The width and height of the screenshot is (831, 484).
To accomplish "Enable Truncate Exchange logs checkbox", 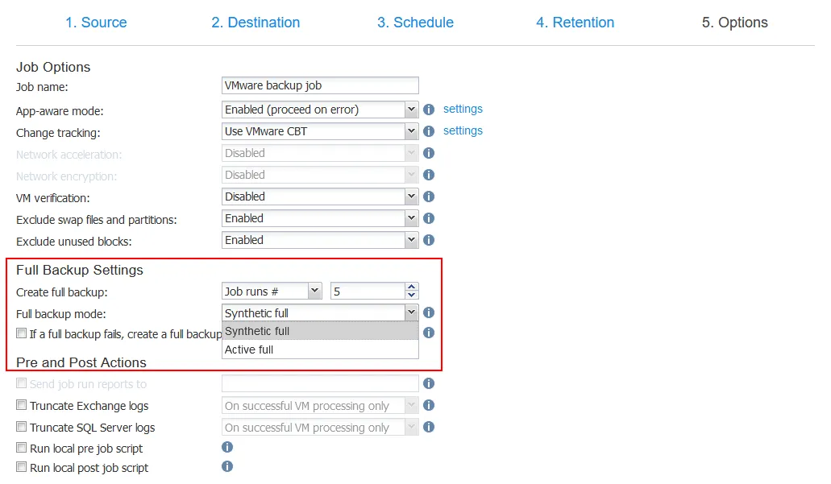I will tap(22, 406).
